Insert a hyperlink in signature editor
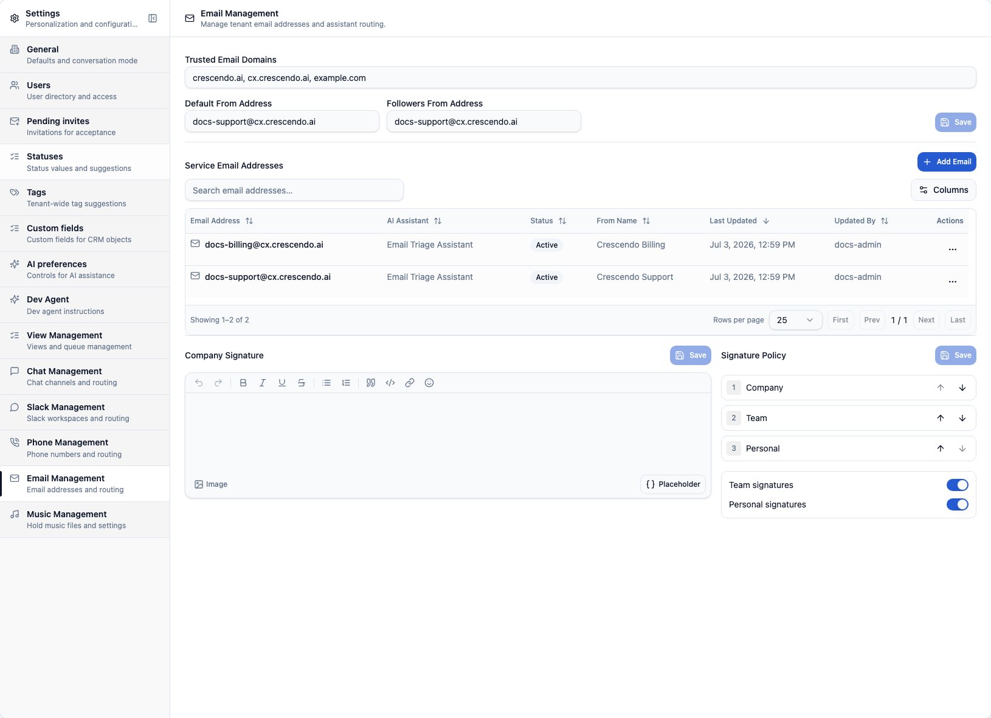The image size is (991, 718). pyautogui.click(x=410, y=383)
